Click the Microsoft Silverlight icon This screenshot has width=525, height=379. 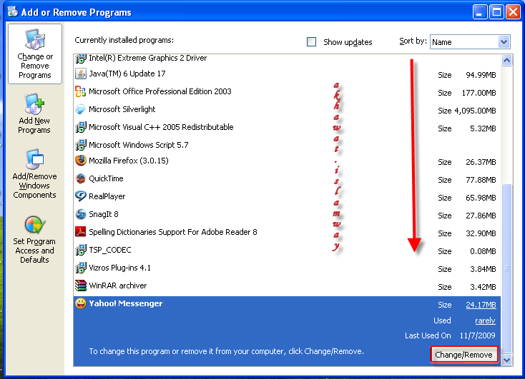[81, 109]
